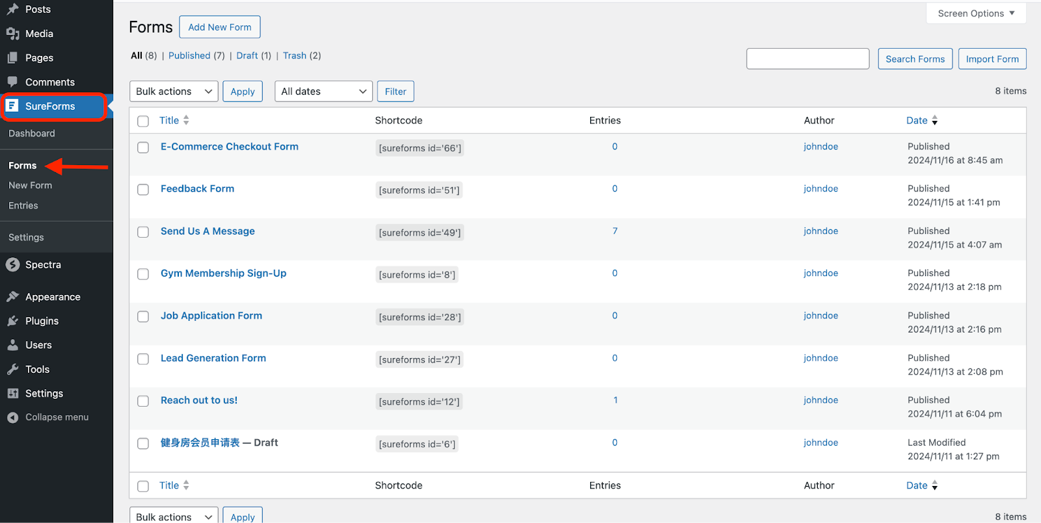Viewport: 1041px width, 523px height.
Task: Open the top Bulk actions dropdown
Action: [174, 92]
